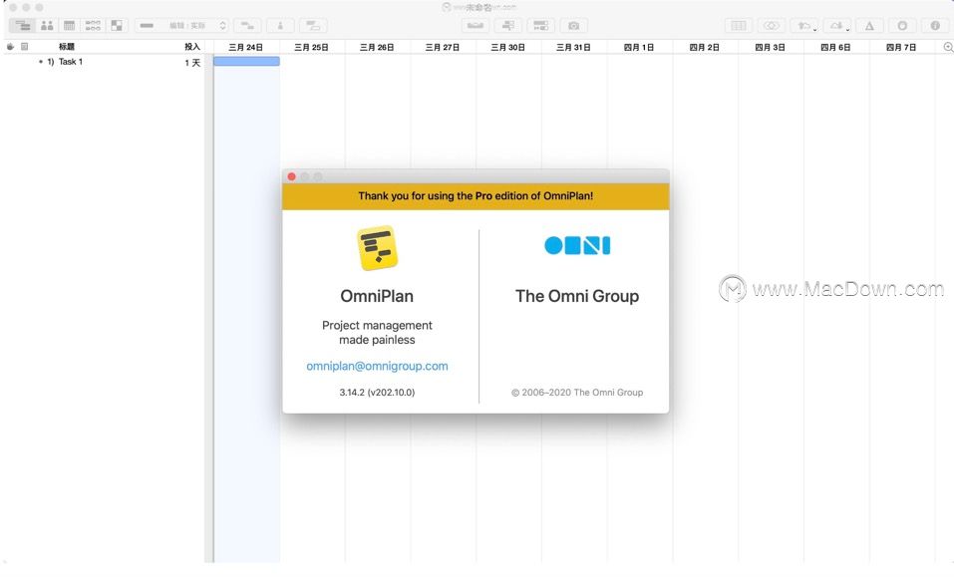This screenshot has width=954, height=577.
Task: Click the 三月 24日 date header
Action: coord(246,48)
